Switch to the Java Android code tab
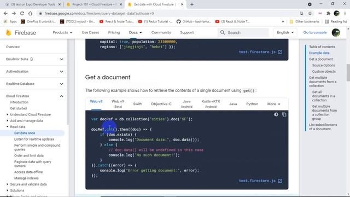 pos(186,104)
